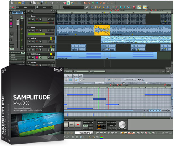Image resolution: width=178 pixels, height=146 pixels.
Task: Click the FX gear icon on Drums track
Action: tap(52, 19)
